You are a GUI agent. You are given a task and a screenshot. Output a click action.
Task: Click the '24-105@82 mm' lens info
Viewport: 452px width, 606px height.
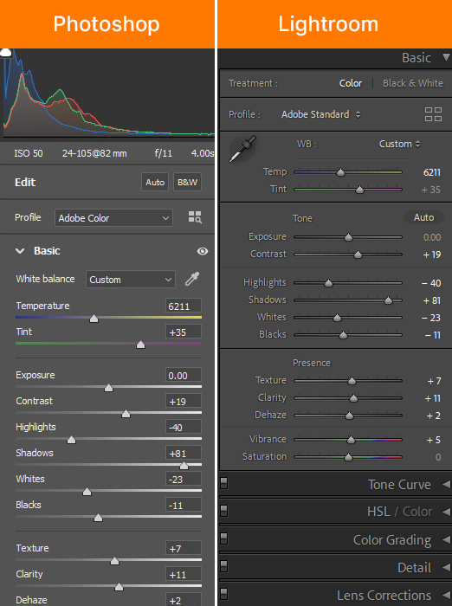click(x=94, y=153)
